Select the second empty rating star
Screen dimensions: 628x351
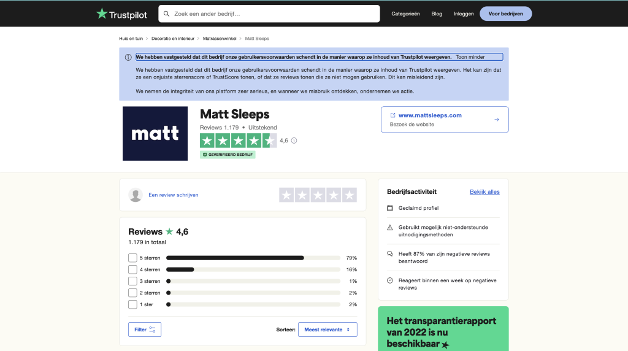pos(302,195)
